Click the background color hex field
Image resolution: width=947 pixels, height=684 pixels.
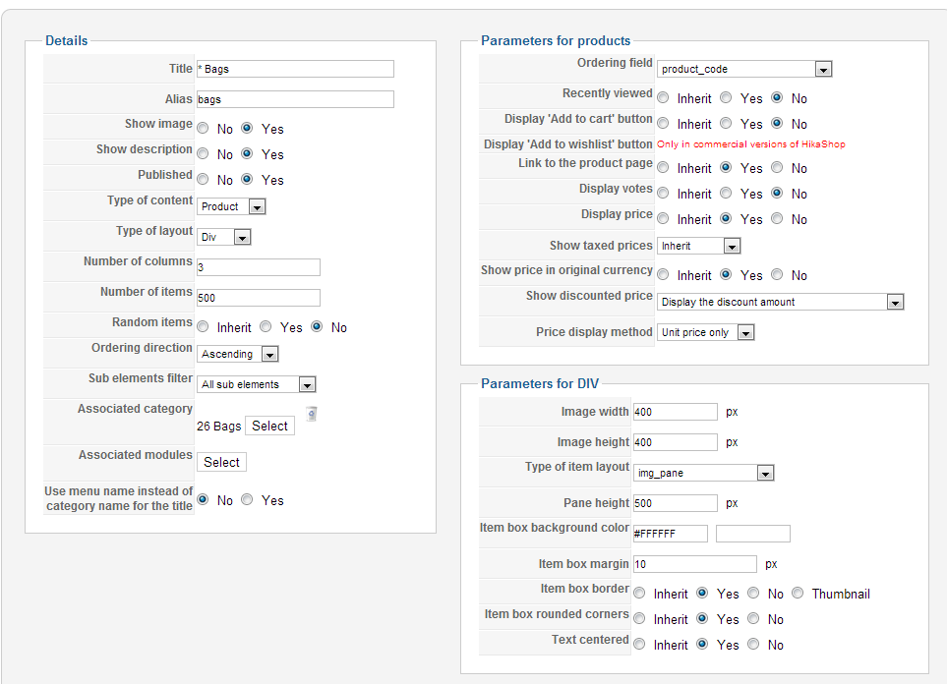pyautogui.click(x=671, y=534)
